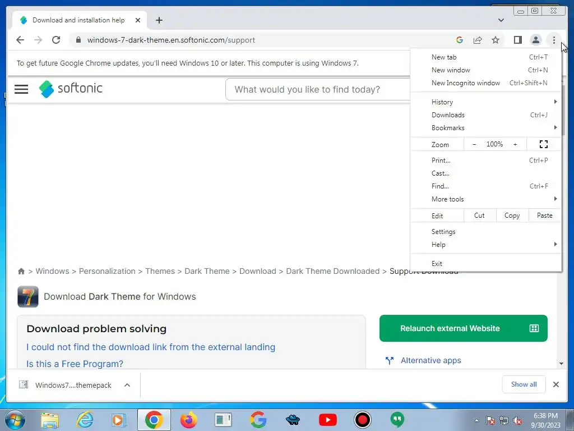This screenshot has width=574, height=431.
Task: Open a New Incognito window
Action: coord(486,83)
